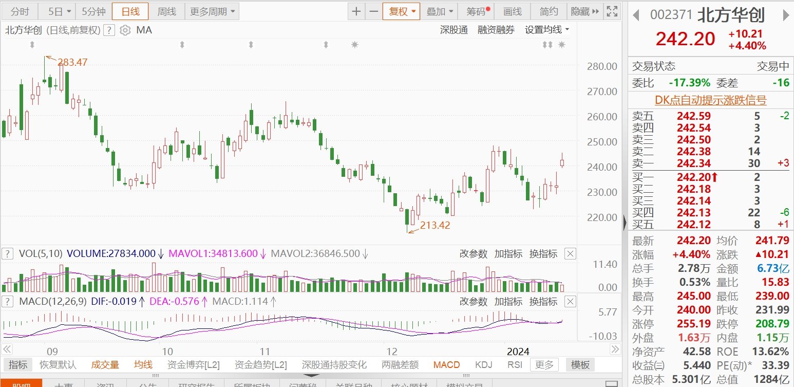Screen dimensions: 794x387
Task: Toggle the 成交量 volume indicator
Action: 105,365
